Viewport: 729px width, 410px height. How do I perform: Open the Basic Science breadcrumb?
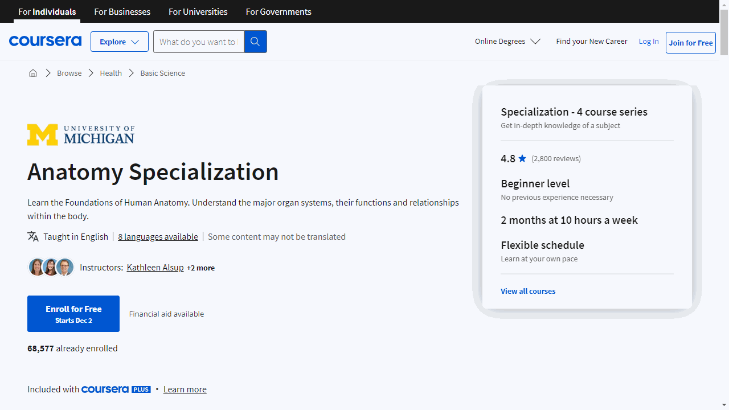coord(163,73)
